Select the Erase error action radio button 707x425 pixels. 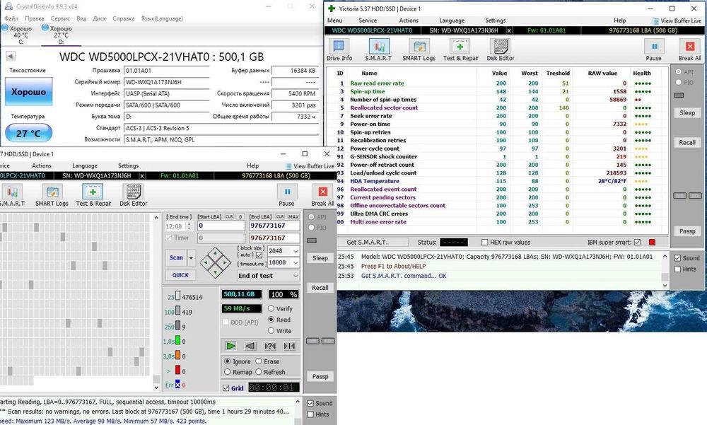259,361
